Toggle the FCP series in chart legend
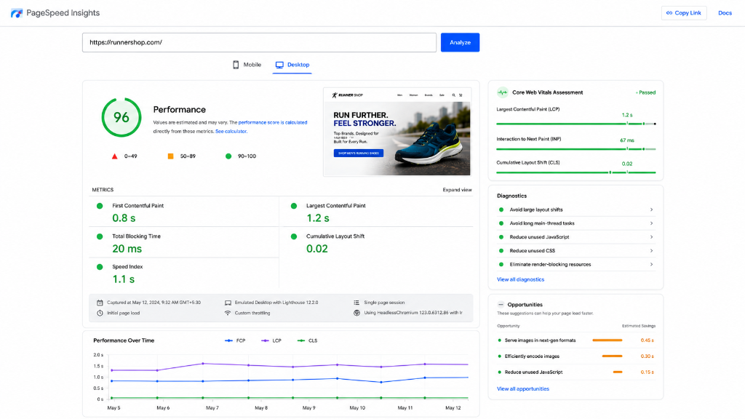 pos(235,340)
